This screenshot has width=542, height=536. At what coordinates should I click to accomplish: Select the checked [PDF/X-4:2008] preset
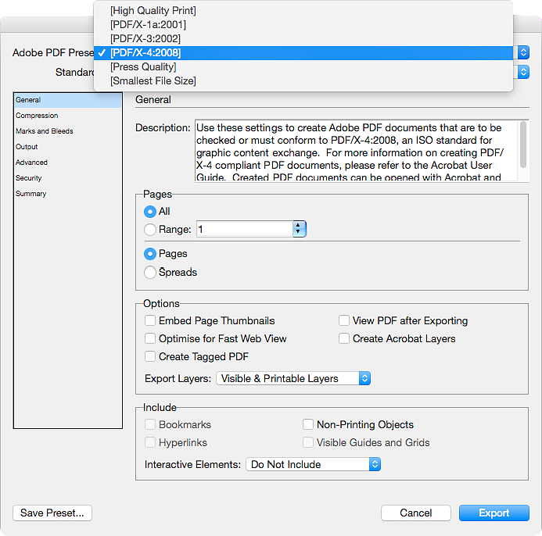303,53
